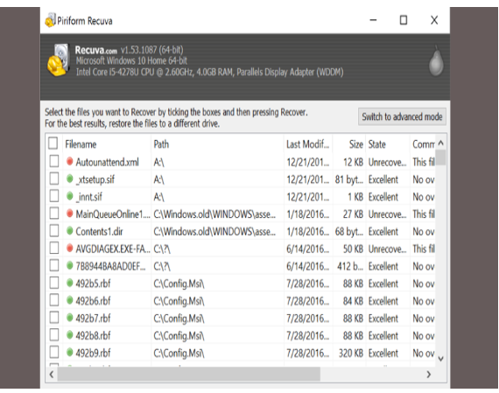This screenshot has width=499, height=393.
Task: Click the Piriform Recuva title bar icon
Action: pyautogui.click(x=50, y=20)
